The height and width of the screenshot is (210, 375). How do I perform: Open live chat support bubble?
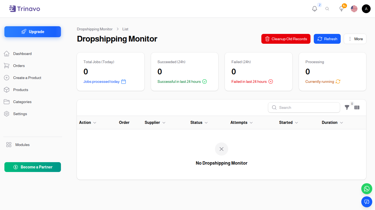[367, 202]
